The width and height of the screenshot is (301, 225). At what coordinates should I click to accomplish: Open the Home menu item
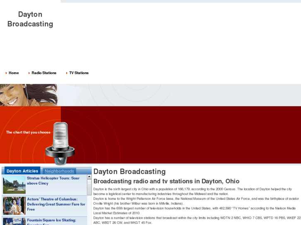pyautogui.click(x=14, y=73)
